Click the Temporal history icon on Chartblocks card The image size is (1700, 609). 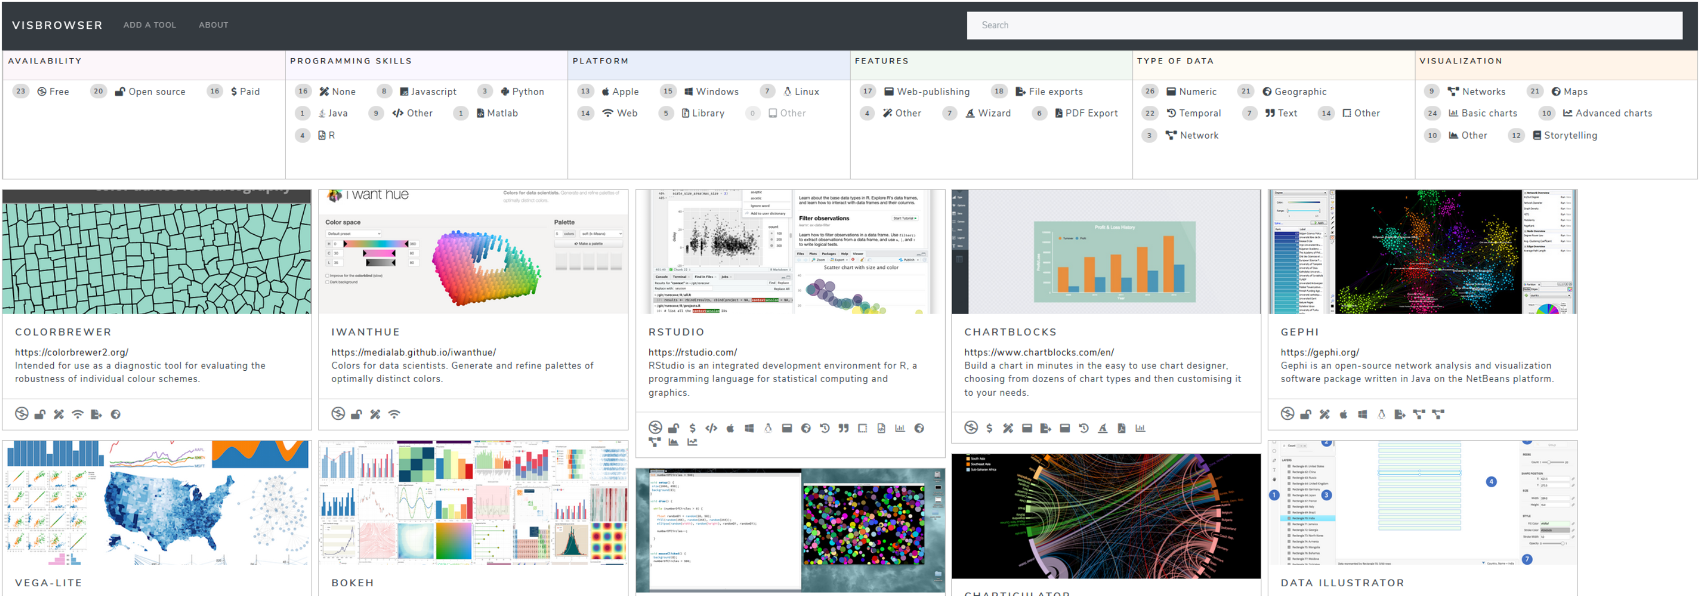1083,428
